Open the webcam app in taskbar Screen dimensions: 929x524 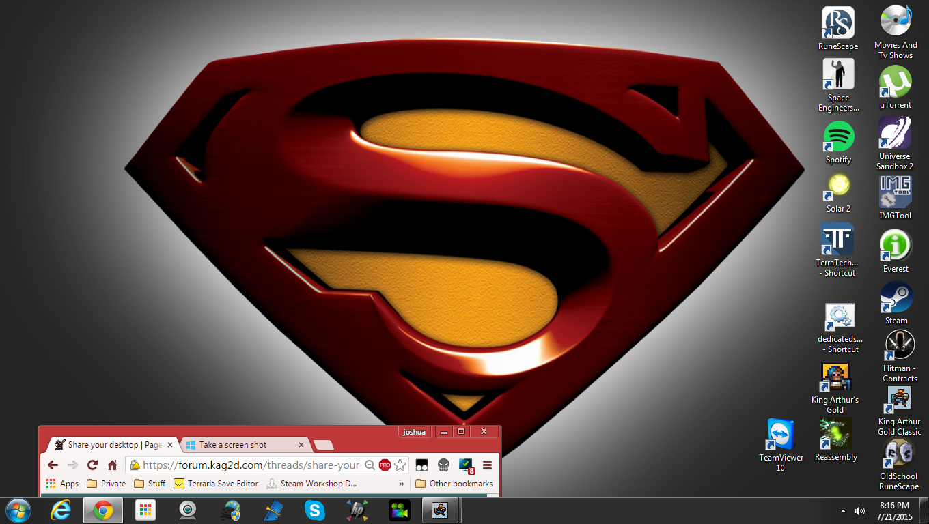point(188,510)
